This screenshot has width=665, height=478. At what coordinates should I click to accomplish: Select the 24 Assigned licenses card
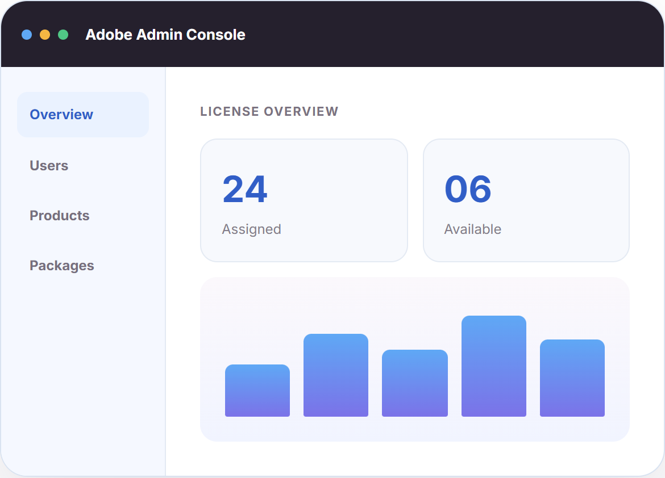click(x=304, y=200)
